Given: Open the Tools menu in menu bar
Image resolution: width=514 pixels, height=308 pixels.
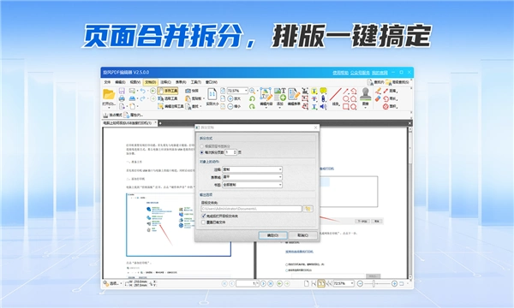Looking at the screenshot, I should [x=196, y=82].
